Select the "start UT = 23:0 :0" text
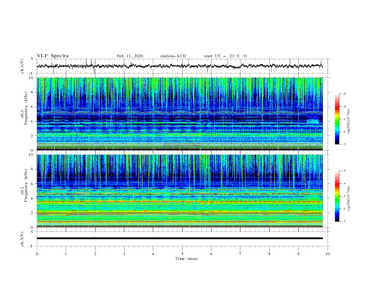369x285 pixels. coord(225,56)
